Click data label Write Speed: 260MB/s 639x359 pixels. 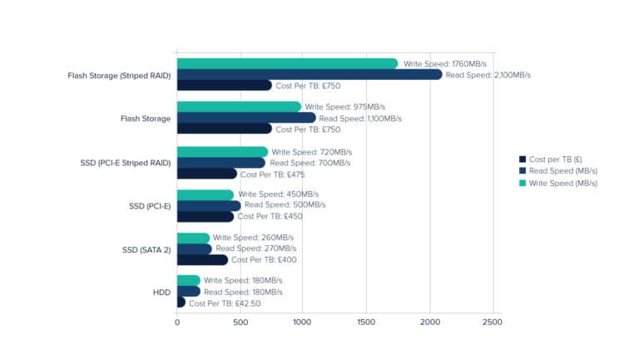click(x=253, y=238)
